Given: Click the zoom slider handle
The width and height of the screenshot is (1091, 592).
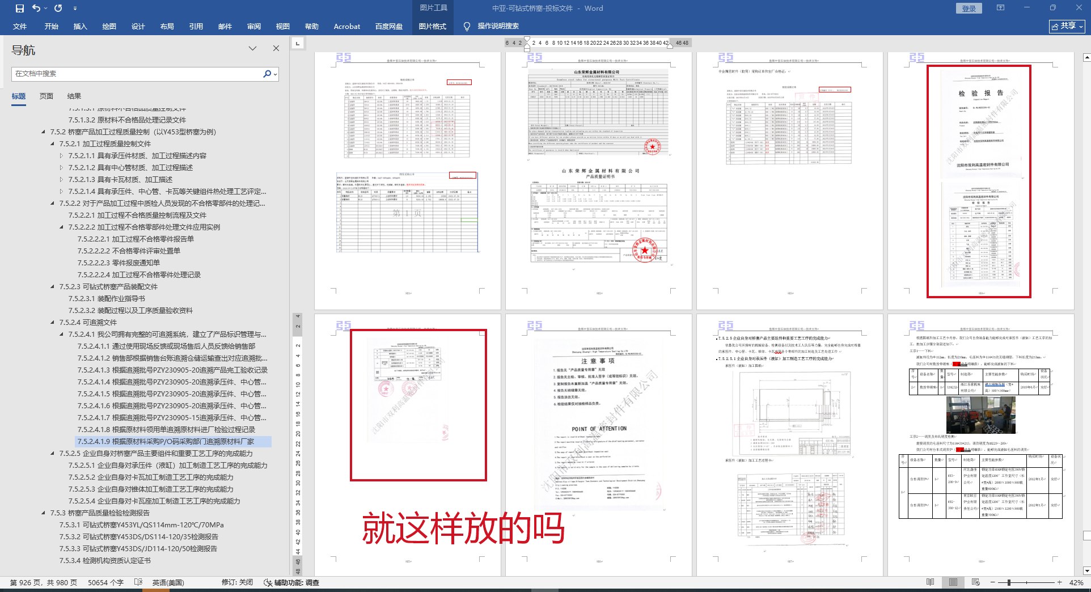Looking at the screenshot, I should click(x=1009, y=582).
